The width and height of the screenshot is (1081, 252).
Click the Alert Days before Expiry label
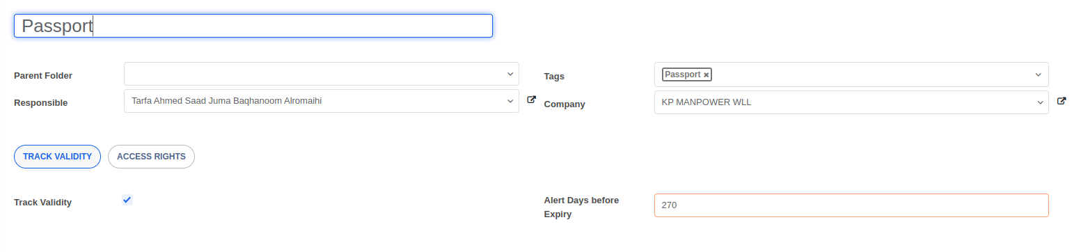(x=581, y=207)
